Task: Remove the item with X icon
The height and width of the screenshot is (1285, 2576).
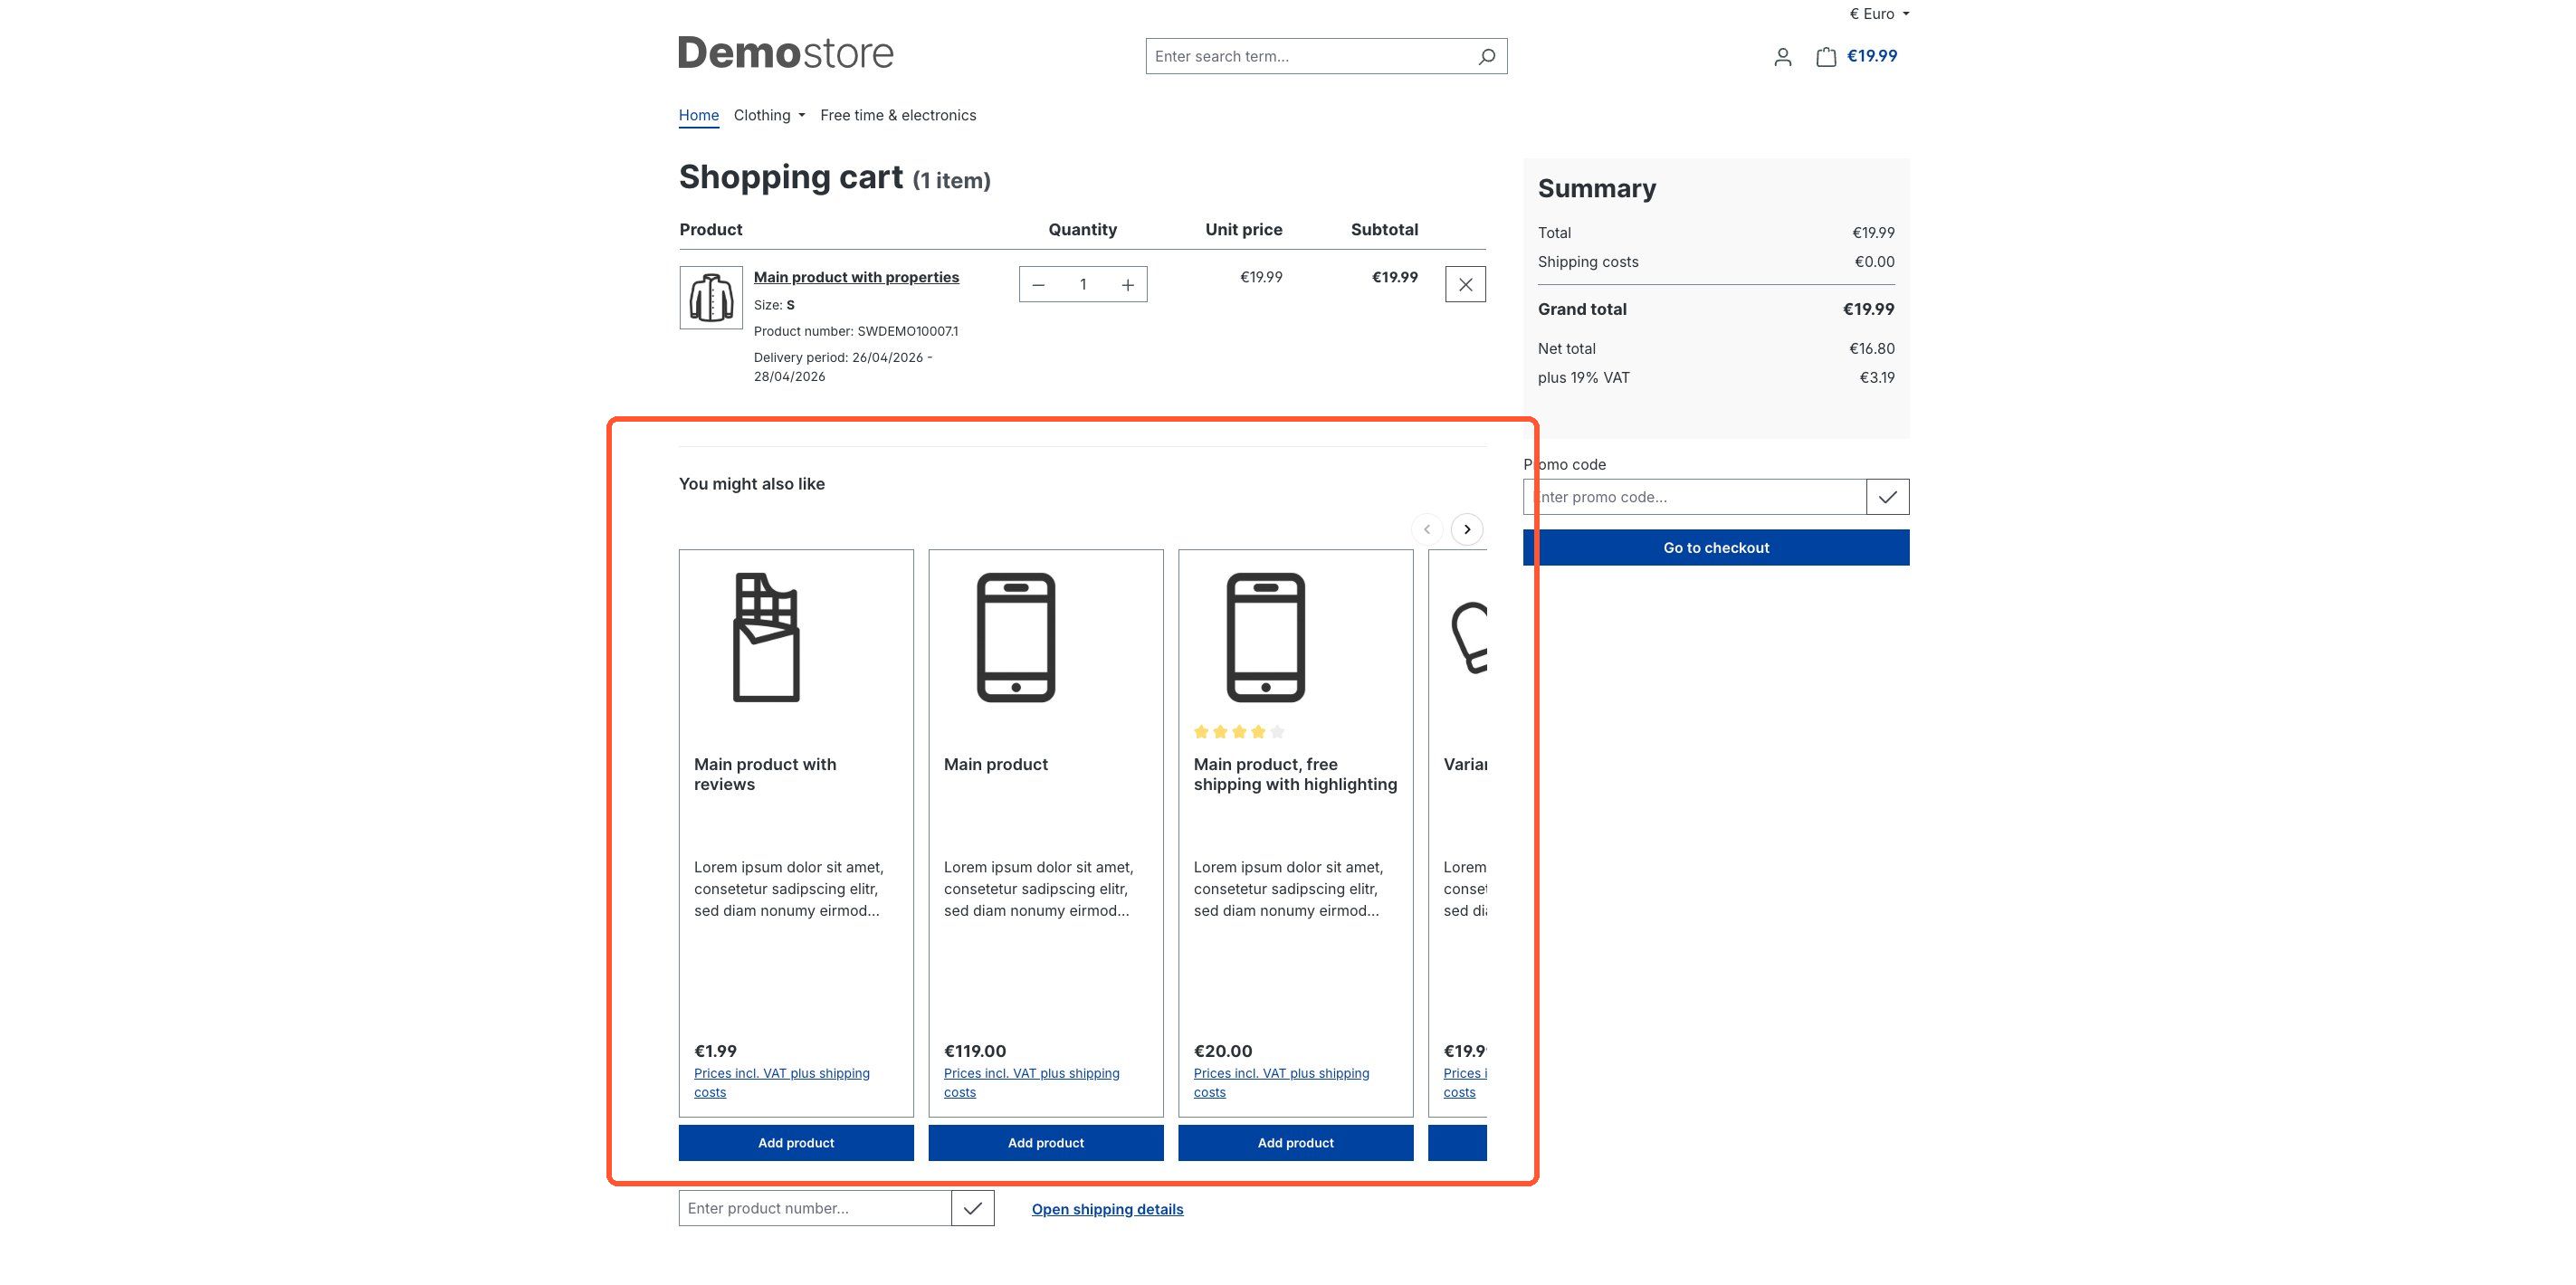Action: point(1465,285)
